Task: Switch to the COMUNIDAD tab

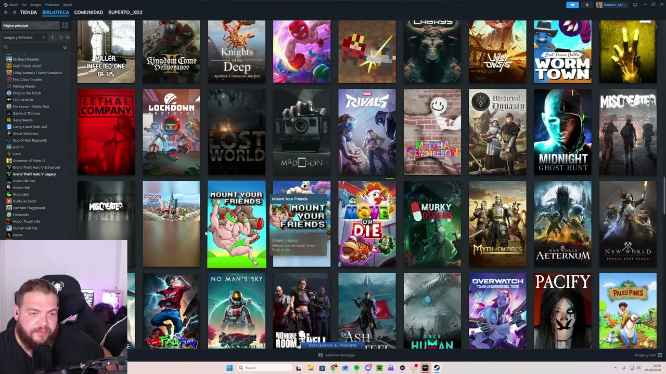Action: point(88,12)
